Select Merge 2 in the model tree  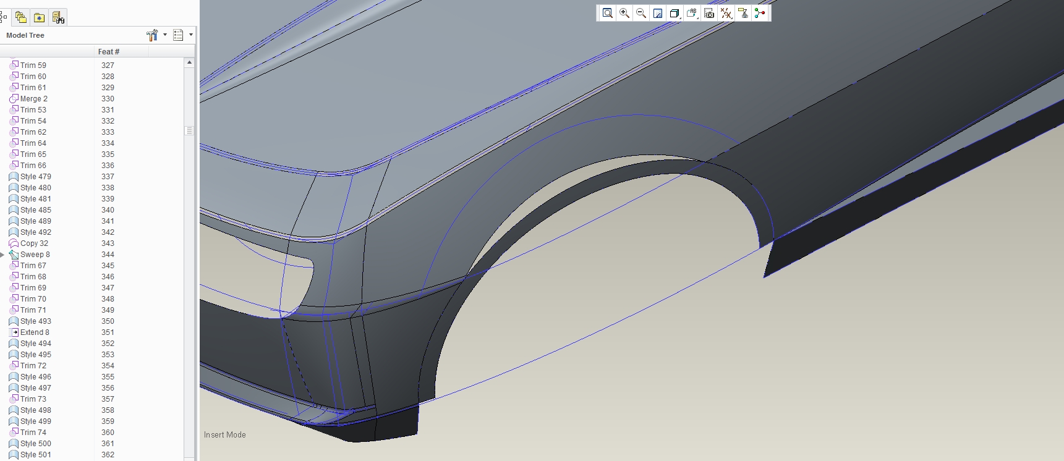[x=33, y=99]
